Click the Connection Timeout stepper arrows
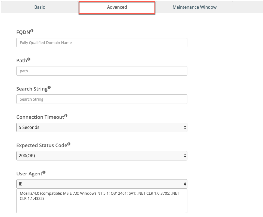Screen dimensions: 263x217 [185, 128]
